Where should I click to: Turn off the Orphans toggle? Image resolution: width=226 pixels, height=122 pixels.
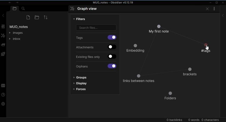(112, 66)
